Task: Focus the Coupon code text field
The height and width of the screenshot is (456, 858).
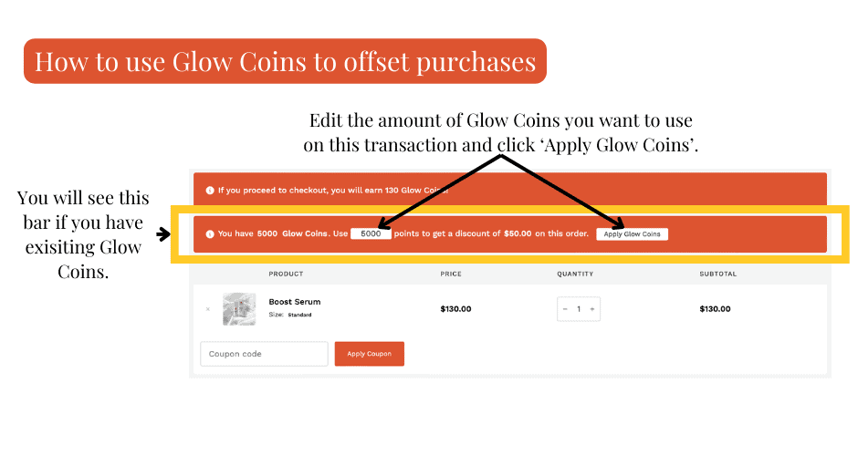Action: point(264,354)
